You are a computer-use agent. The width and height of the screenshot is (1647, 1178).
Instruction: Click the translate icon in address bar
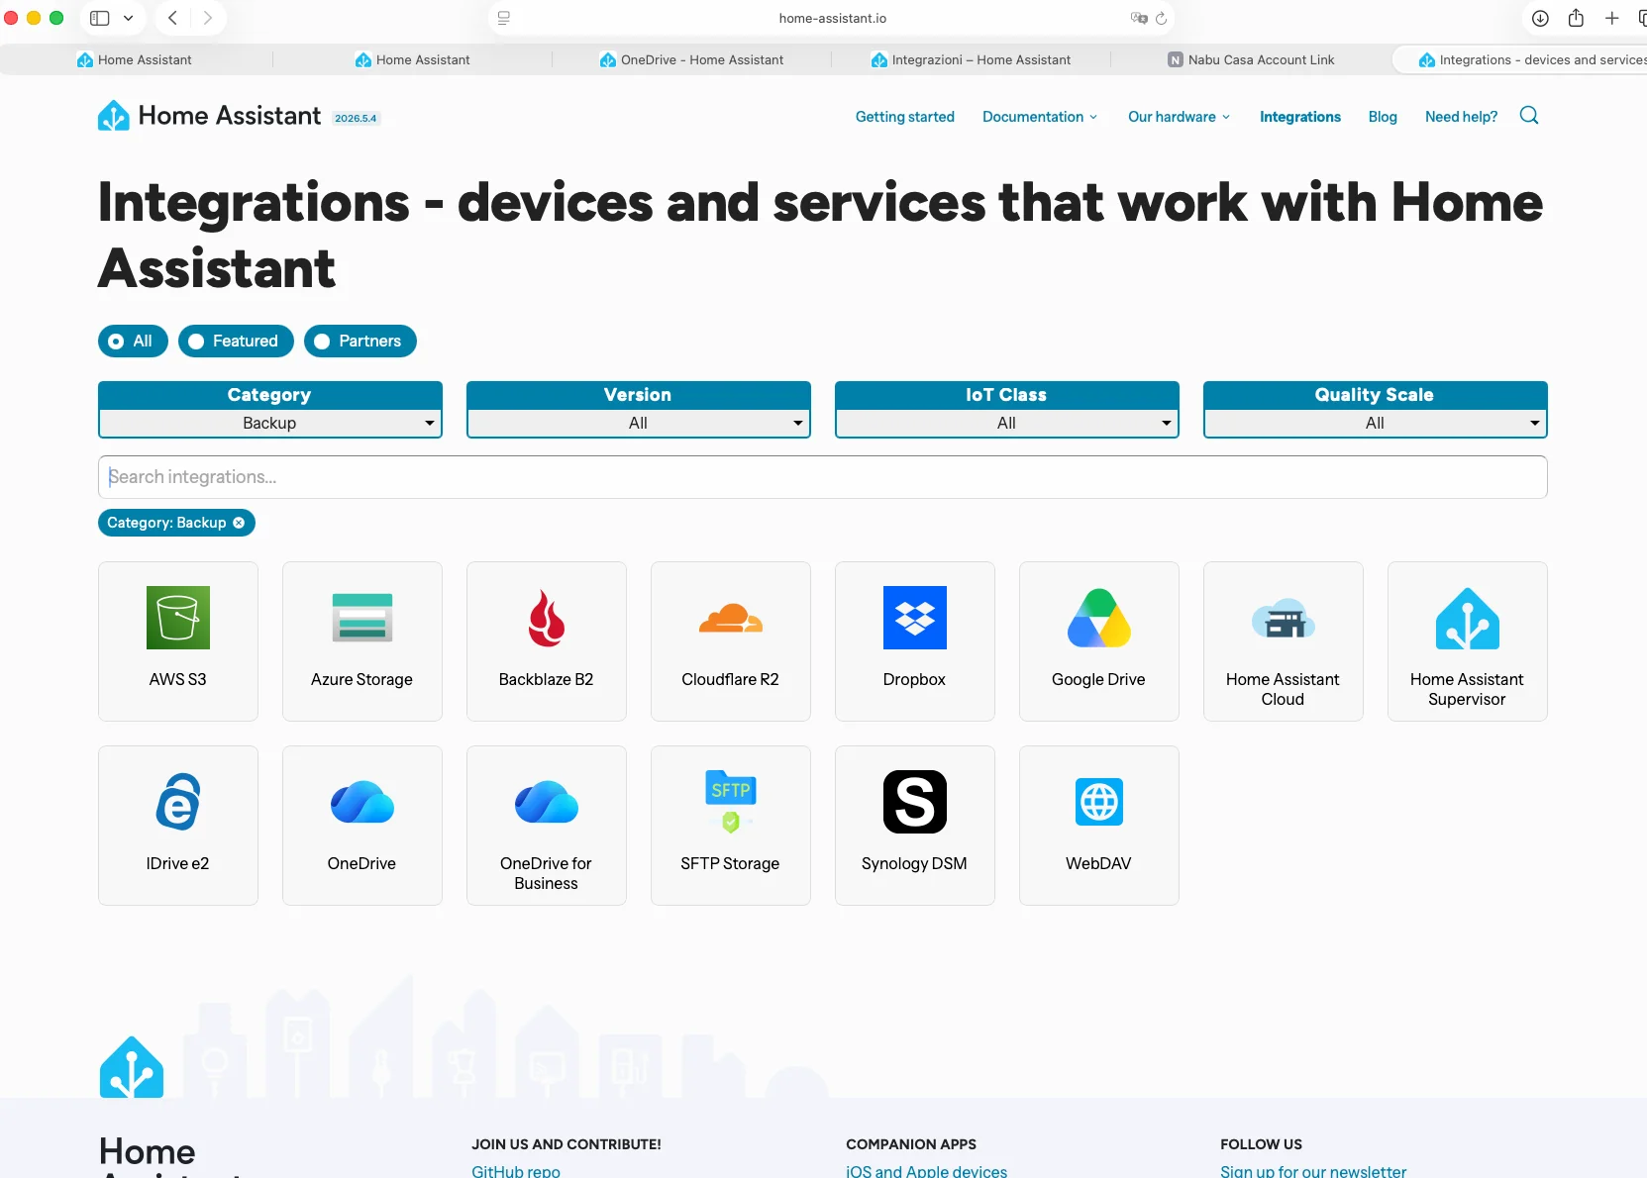point(1139,18)
